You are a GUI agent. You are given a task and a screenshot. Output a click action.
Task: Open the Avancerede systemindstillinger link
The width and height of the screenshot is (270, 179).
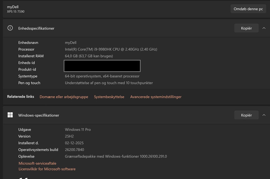pos(156,97)
